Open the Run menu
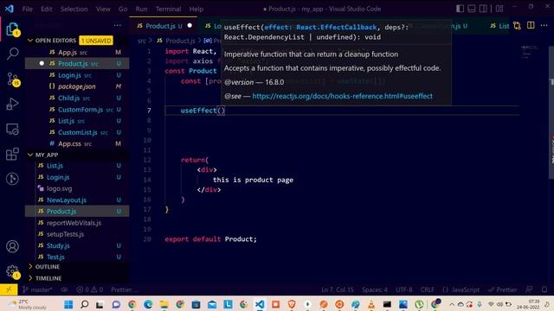 point(141,9)
